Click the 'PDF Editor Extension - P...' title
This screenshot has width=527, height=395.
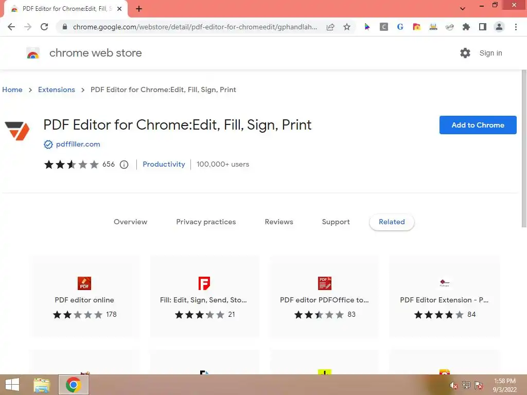click(444, 300)
